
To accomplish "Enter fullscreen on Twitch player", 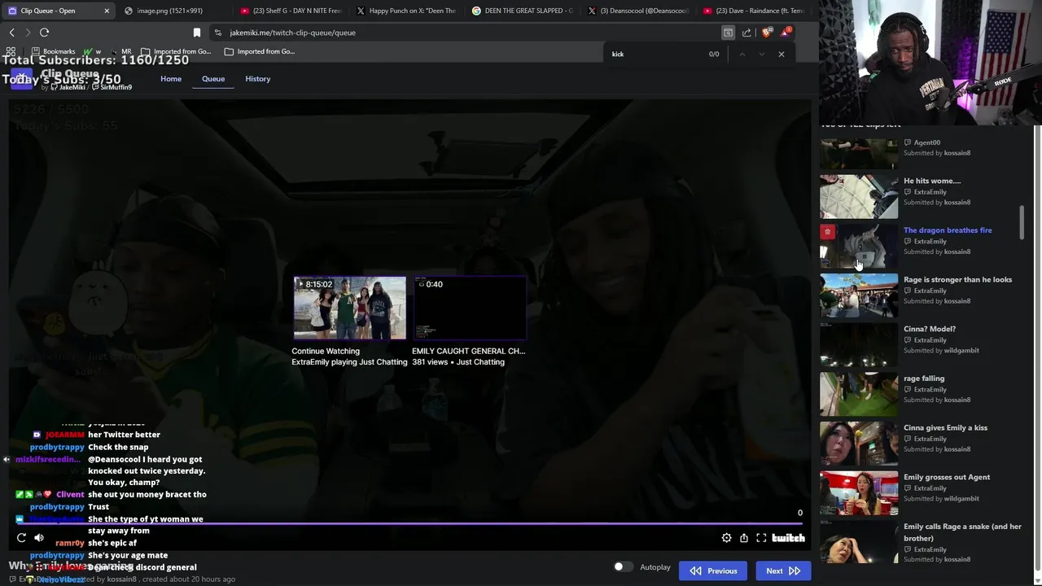I will (x=761, y=538).
